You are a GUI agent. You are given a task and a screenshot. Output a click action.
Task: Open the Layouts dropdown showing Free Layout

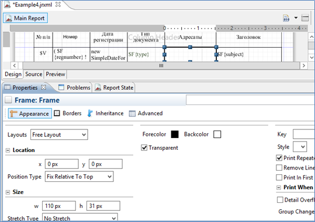pos(59,135)
